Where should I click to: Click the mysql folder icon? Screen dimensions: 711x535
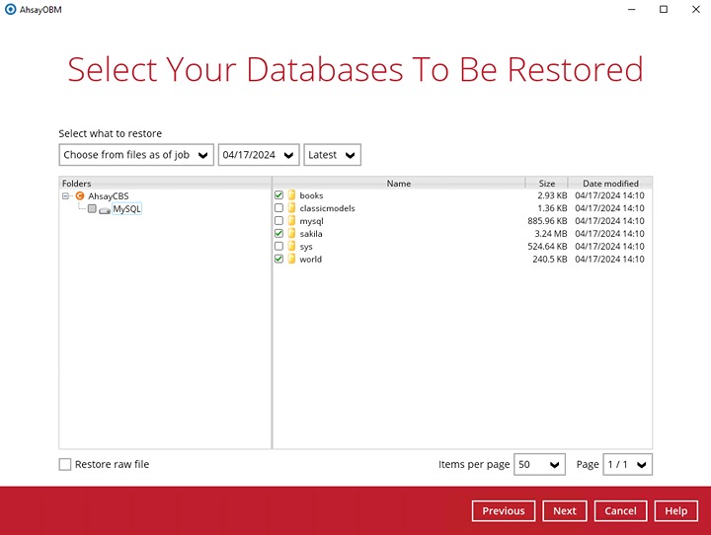pos(291,221)
